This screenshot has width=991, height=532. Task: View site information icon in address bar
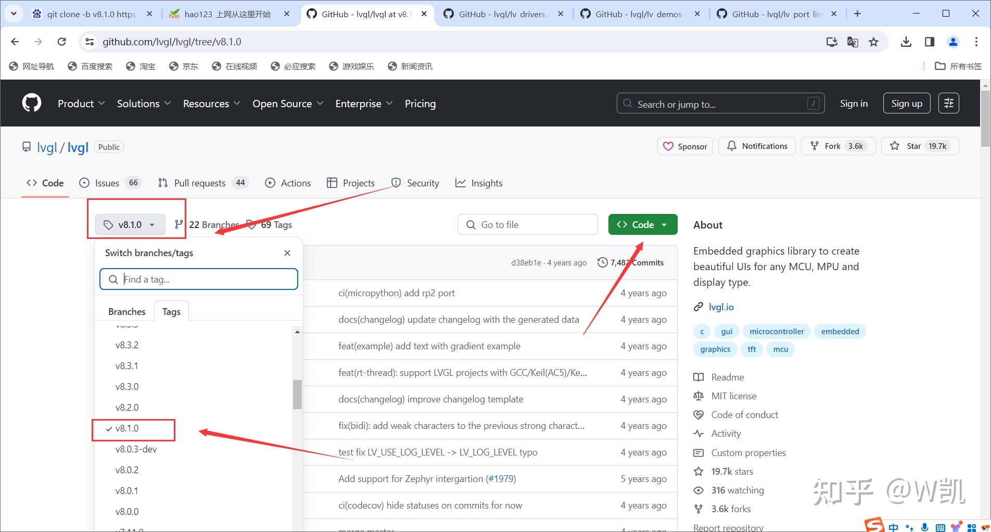pos(90,42)
